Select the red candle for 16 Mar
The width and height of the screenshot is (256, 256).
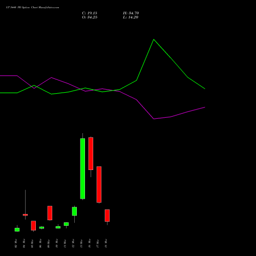[x=91, y=154]
